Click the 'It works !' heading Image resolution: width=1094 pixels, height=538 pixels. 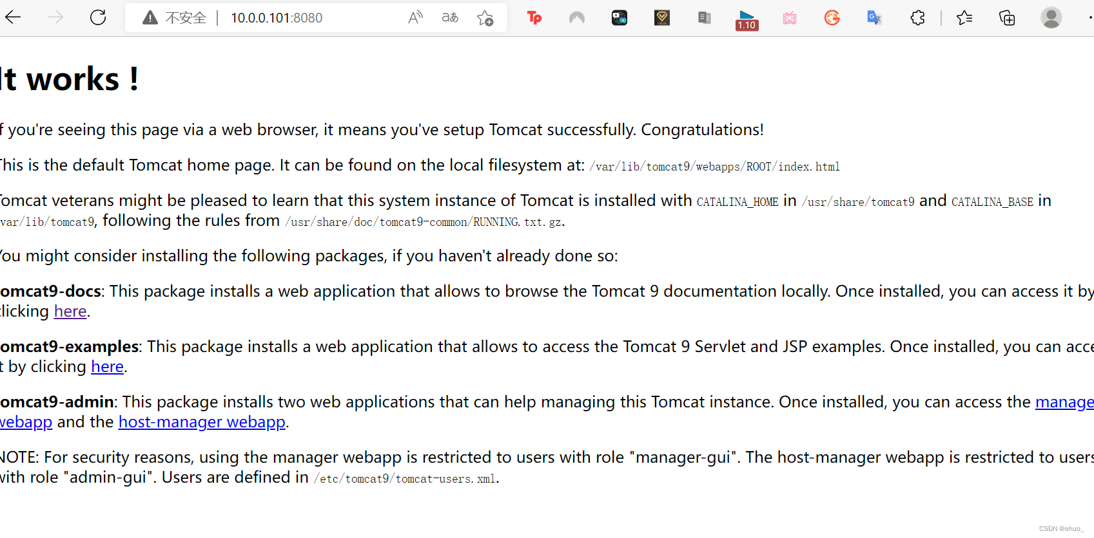tap(69, 79)
